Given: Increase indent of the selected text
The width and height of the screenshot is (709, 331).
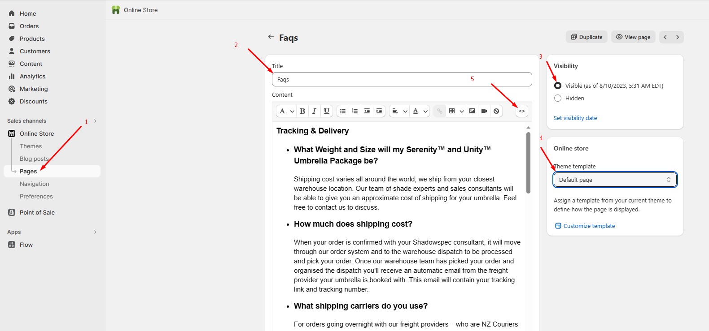Looking at the screenshot, I should (379, 111).
